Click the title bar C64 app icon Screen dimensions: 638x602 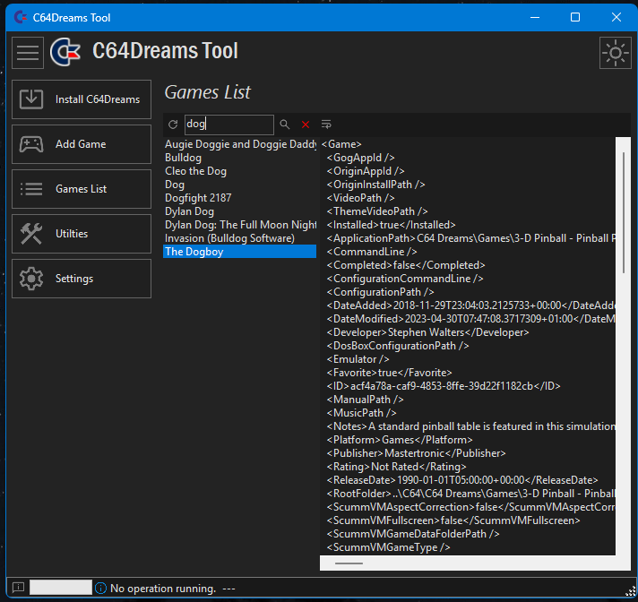(x=21, y=17)
